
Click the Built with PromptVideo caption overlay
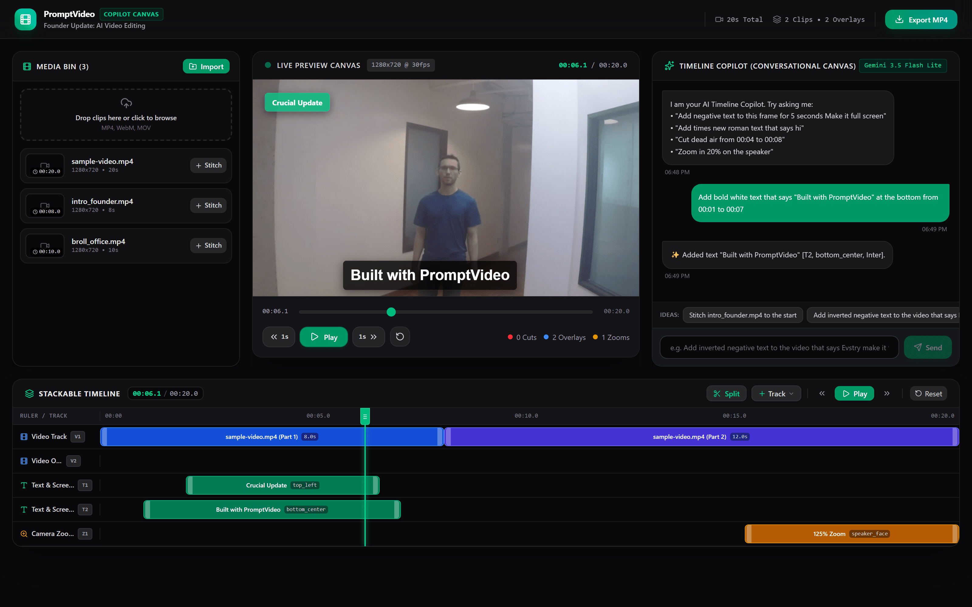[430, 275]
